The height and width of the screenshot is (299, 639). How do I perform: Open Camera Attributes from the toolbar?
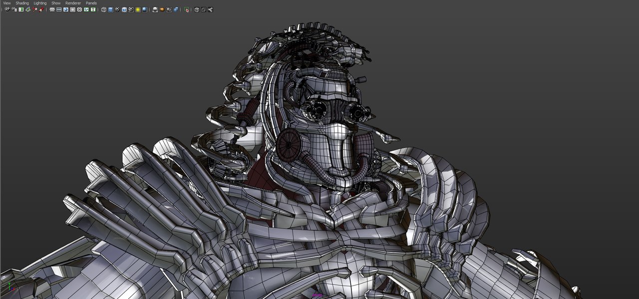[14, 9]
